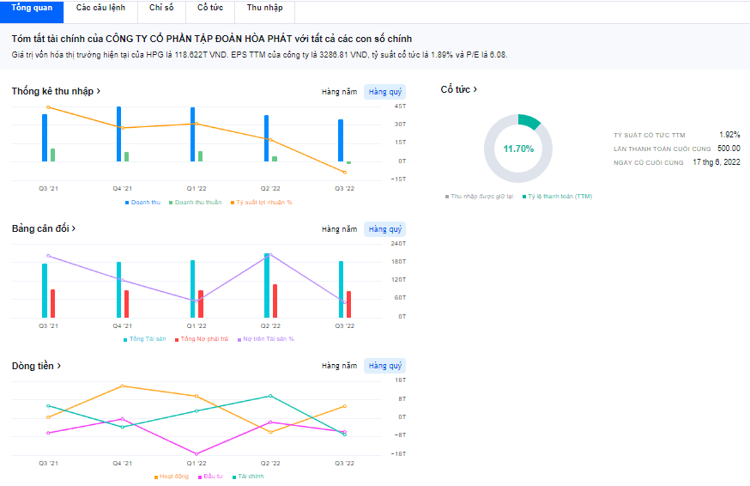Toggle Hoạt động legend item
Viewport: 750px width, 486px height.
click(x=172, y=477)
